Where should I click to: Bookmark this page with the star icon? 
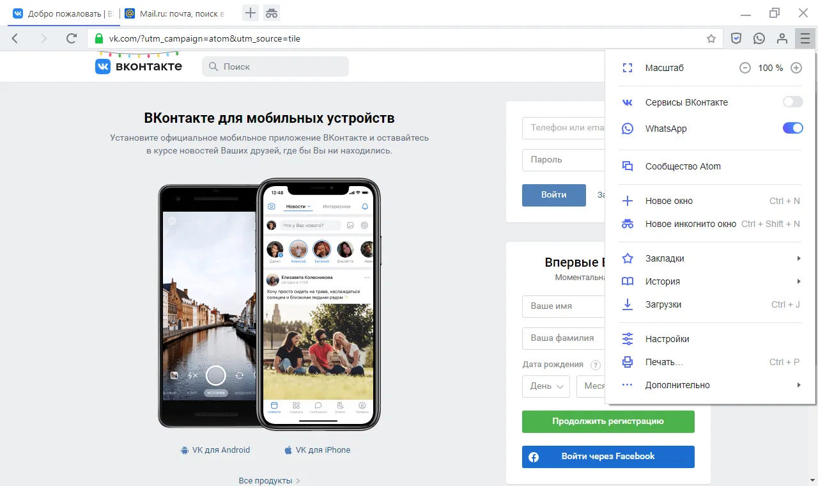[711, 38]
